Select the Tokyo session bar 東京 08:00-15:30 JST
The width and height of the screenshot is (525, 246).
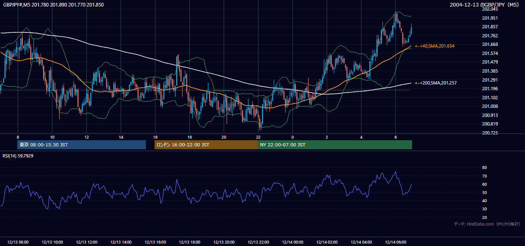pos(81,145)
